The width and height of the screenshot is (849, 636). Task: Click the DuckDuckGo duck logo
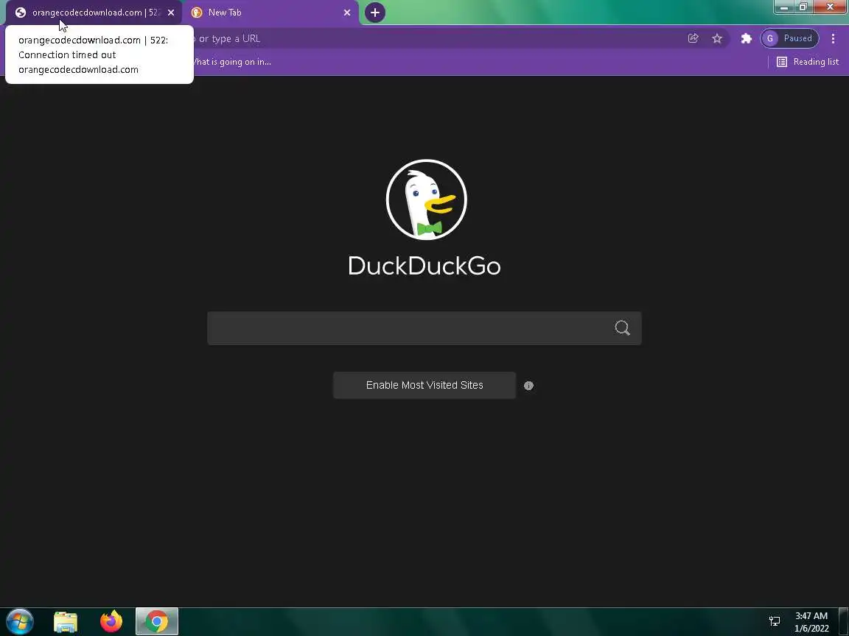(x=426, y=199)
